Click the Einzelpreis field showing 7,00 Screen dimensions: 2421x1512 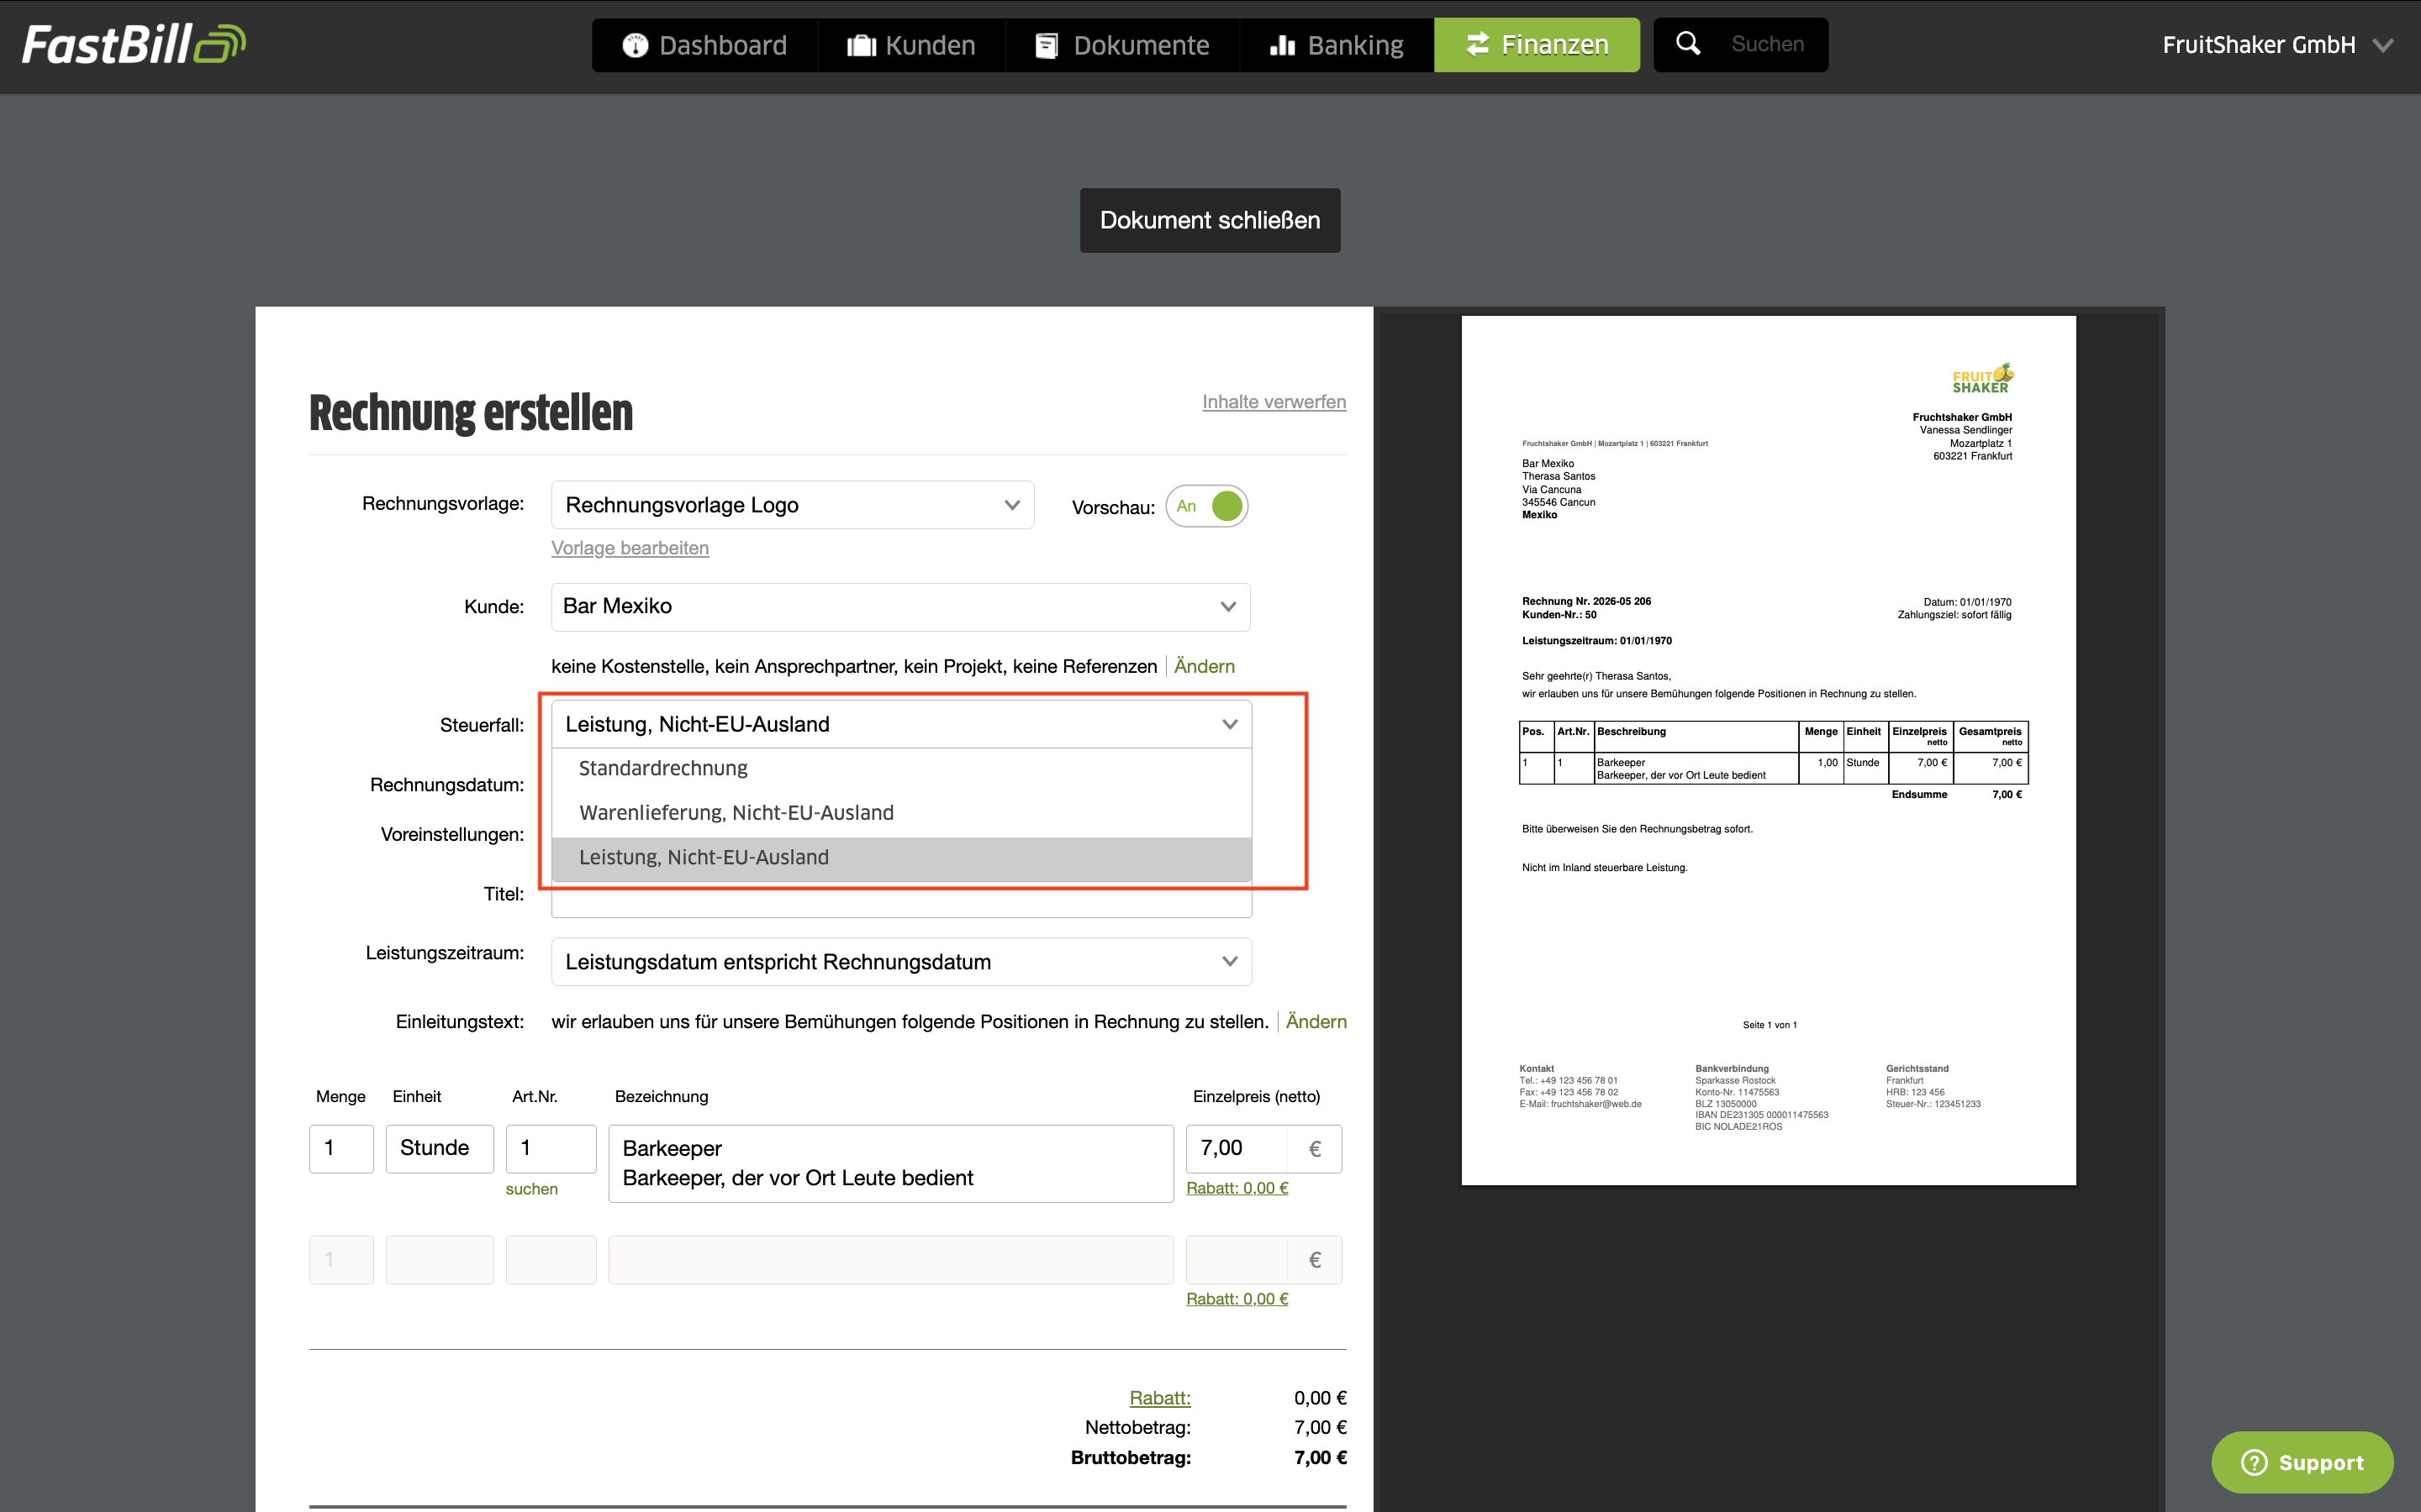click(1263, 1149)
